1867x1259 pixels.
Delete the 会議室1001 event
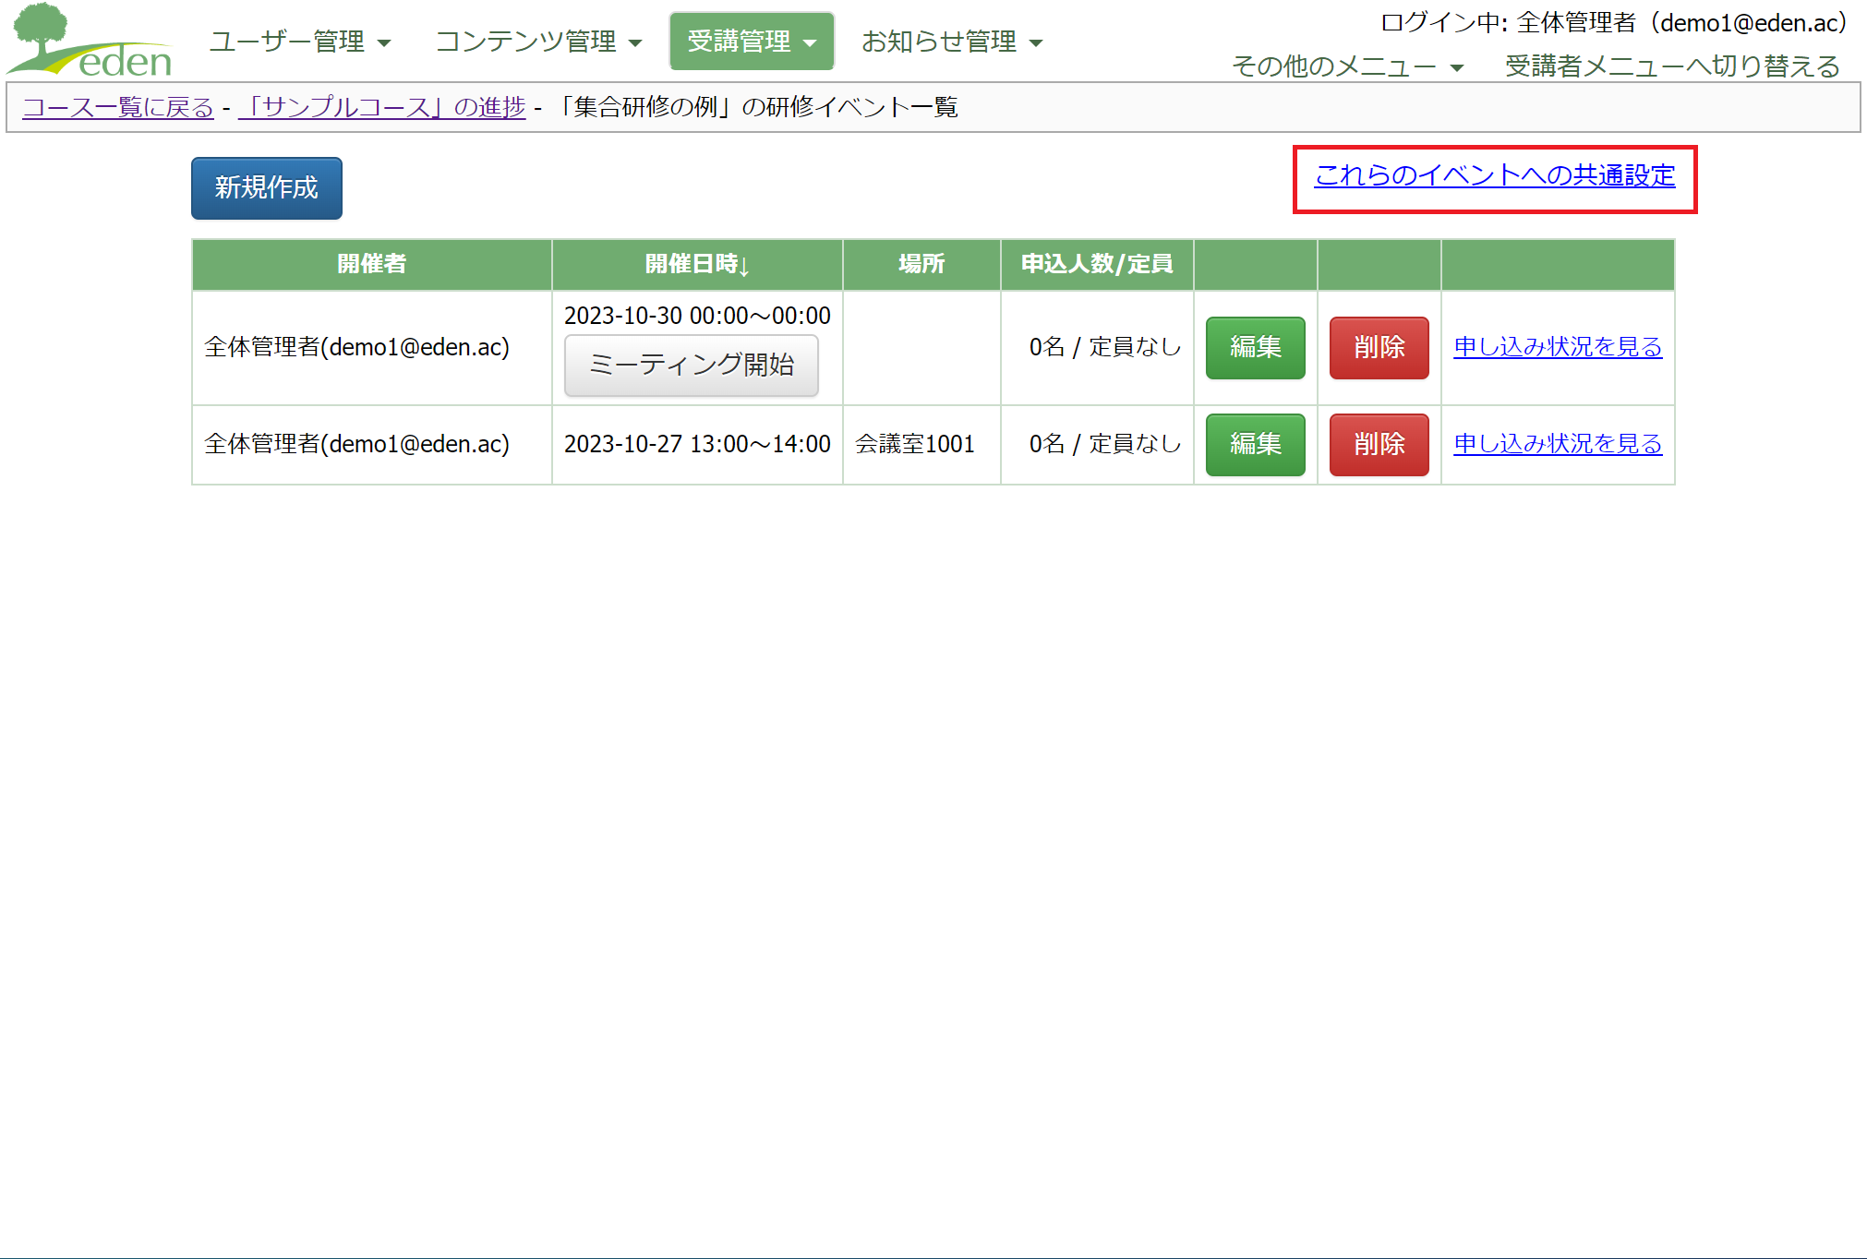tap(1379, 444)
